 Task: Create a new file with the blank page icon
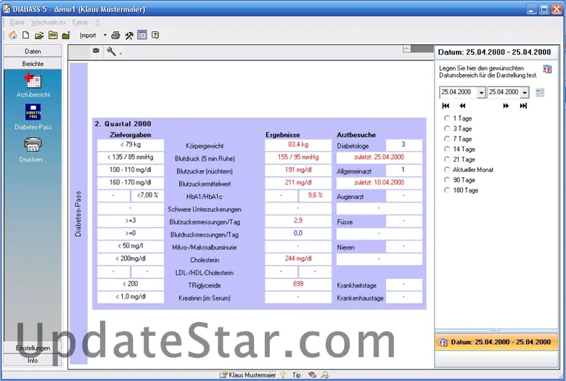[25, 36]
